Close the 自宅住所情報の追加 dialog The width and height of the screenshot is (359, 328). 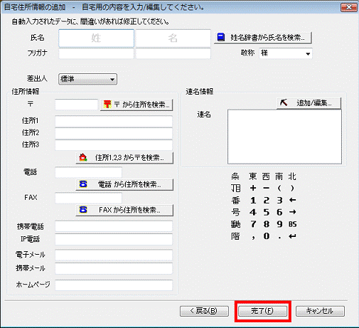click(x=349, y=7)
